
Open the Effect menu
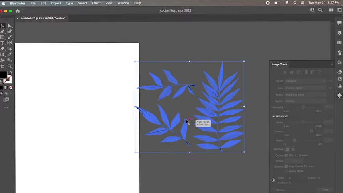[x=96, y=3]
